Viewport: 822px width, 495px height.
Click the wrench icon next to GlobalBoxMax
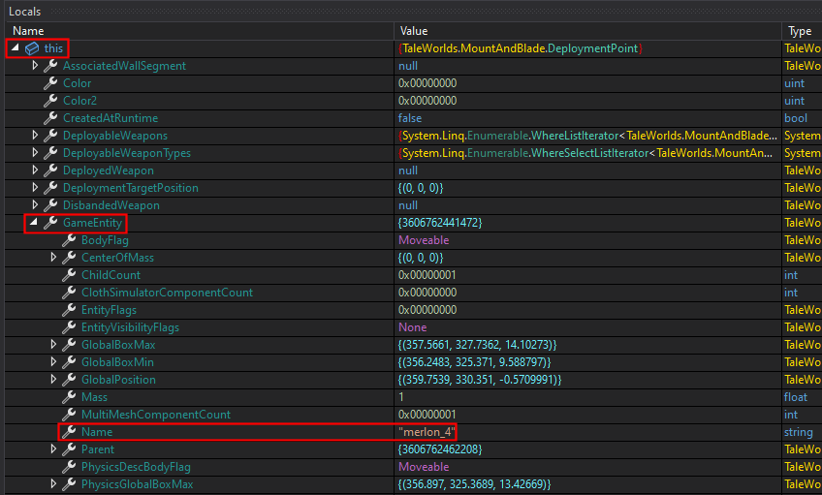69,345
